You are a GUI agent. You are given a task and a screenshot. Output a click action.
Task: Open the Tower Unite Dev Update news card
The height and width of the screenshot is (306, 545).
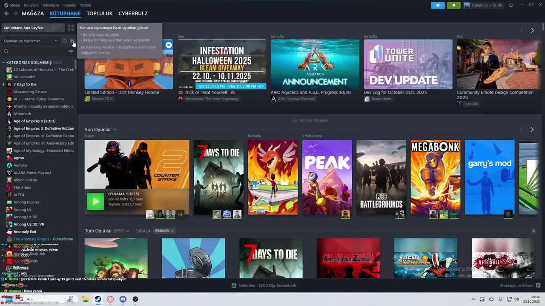(x=408, y=64)
